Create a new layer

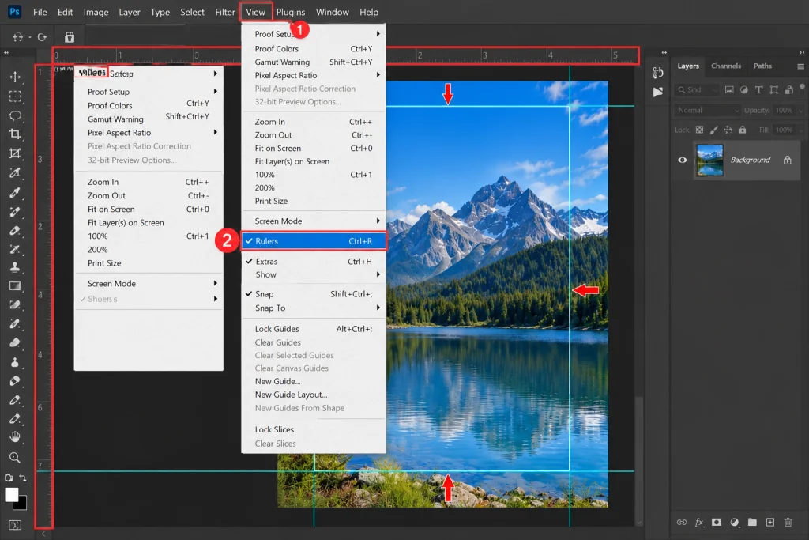(769, 523)
